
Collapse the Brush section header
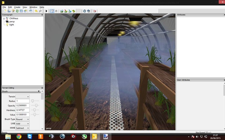coord(39,91)
